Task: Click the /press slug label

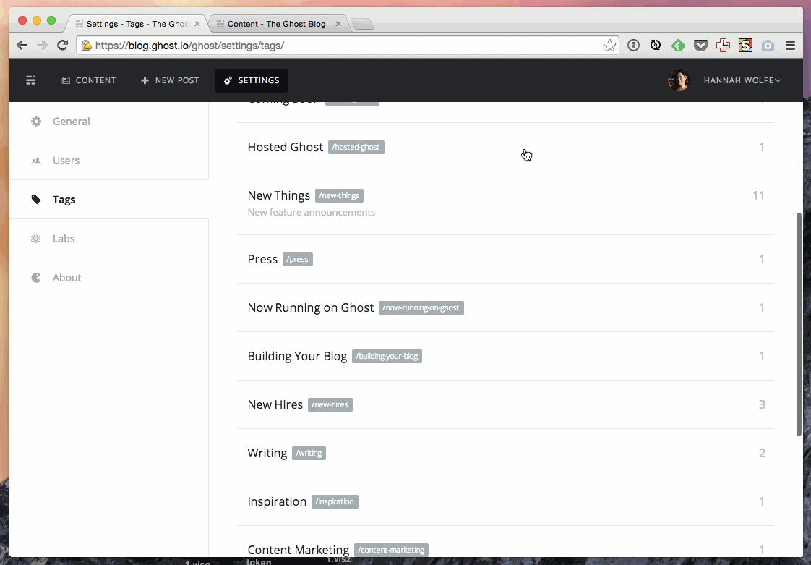Action: [297, 259]
